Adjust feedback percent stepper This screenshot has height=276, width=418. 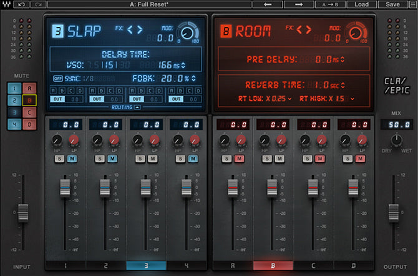pyautogui.click(x=193, y=78)
